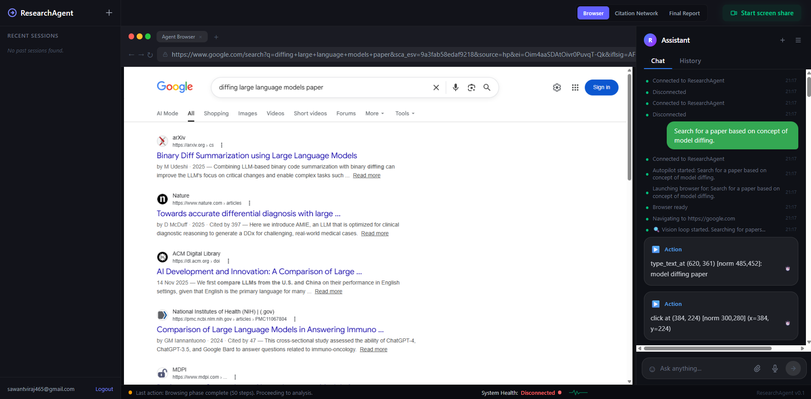Select the Chat tab in Assistant
811x399 pixels.
click(x=658, y=61)
